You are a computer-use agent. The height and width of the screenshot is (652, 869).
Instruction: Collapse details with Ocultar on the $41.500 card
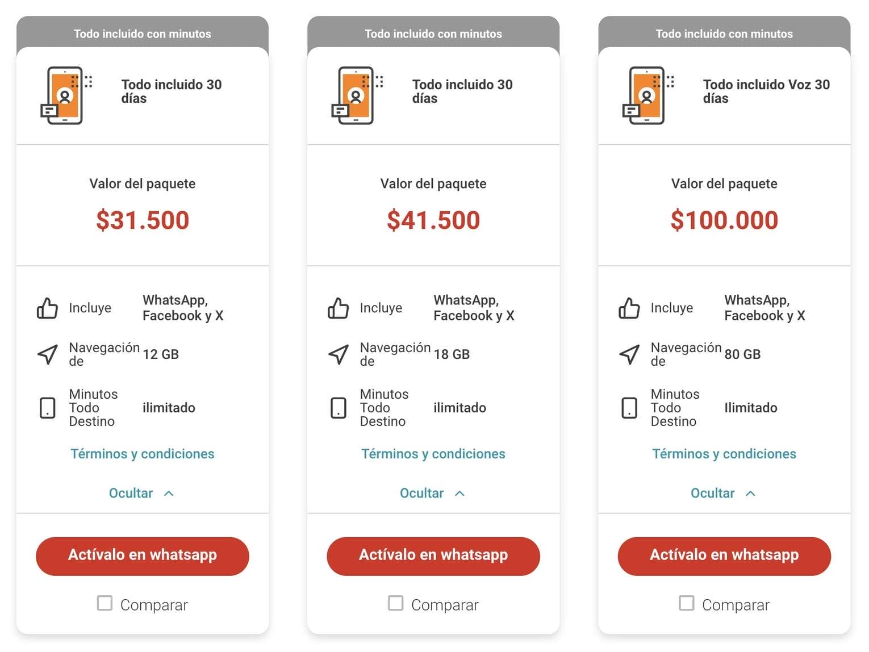click(432, 493)
